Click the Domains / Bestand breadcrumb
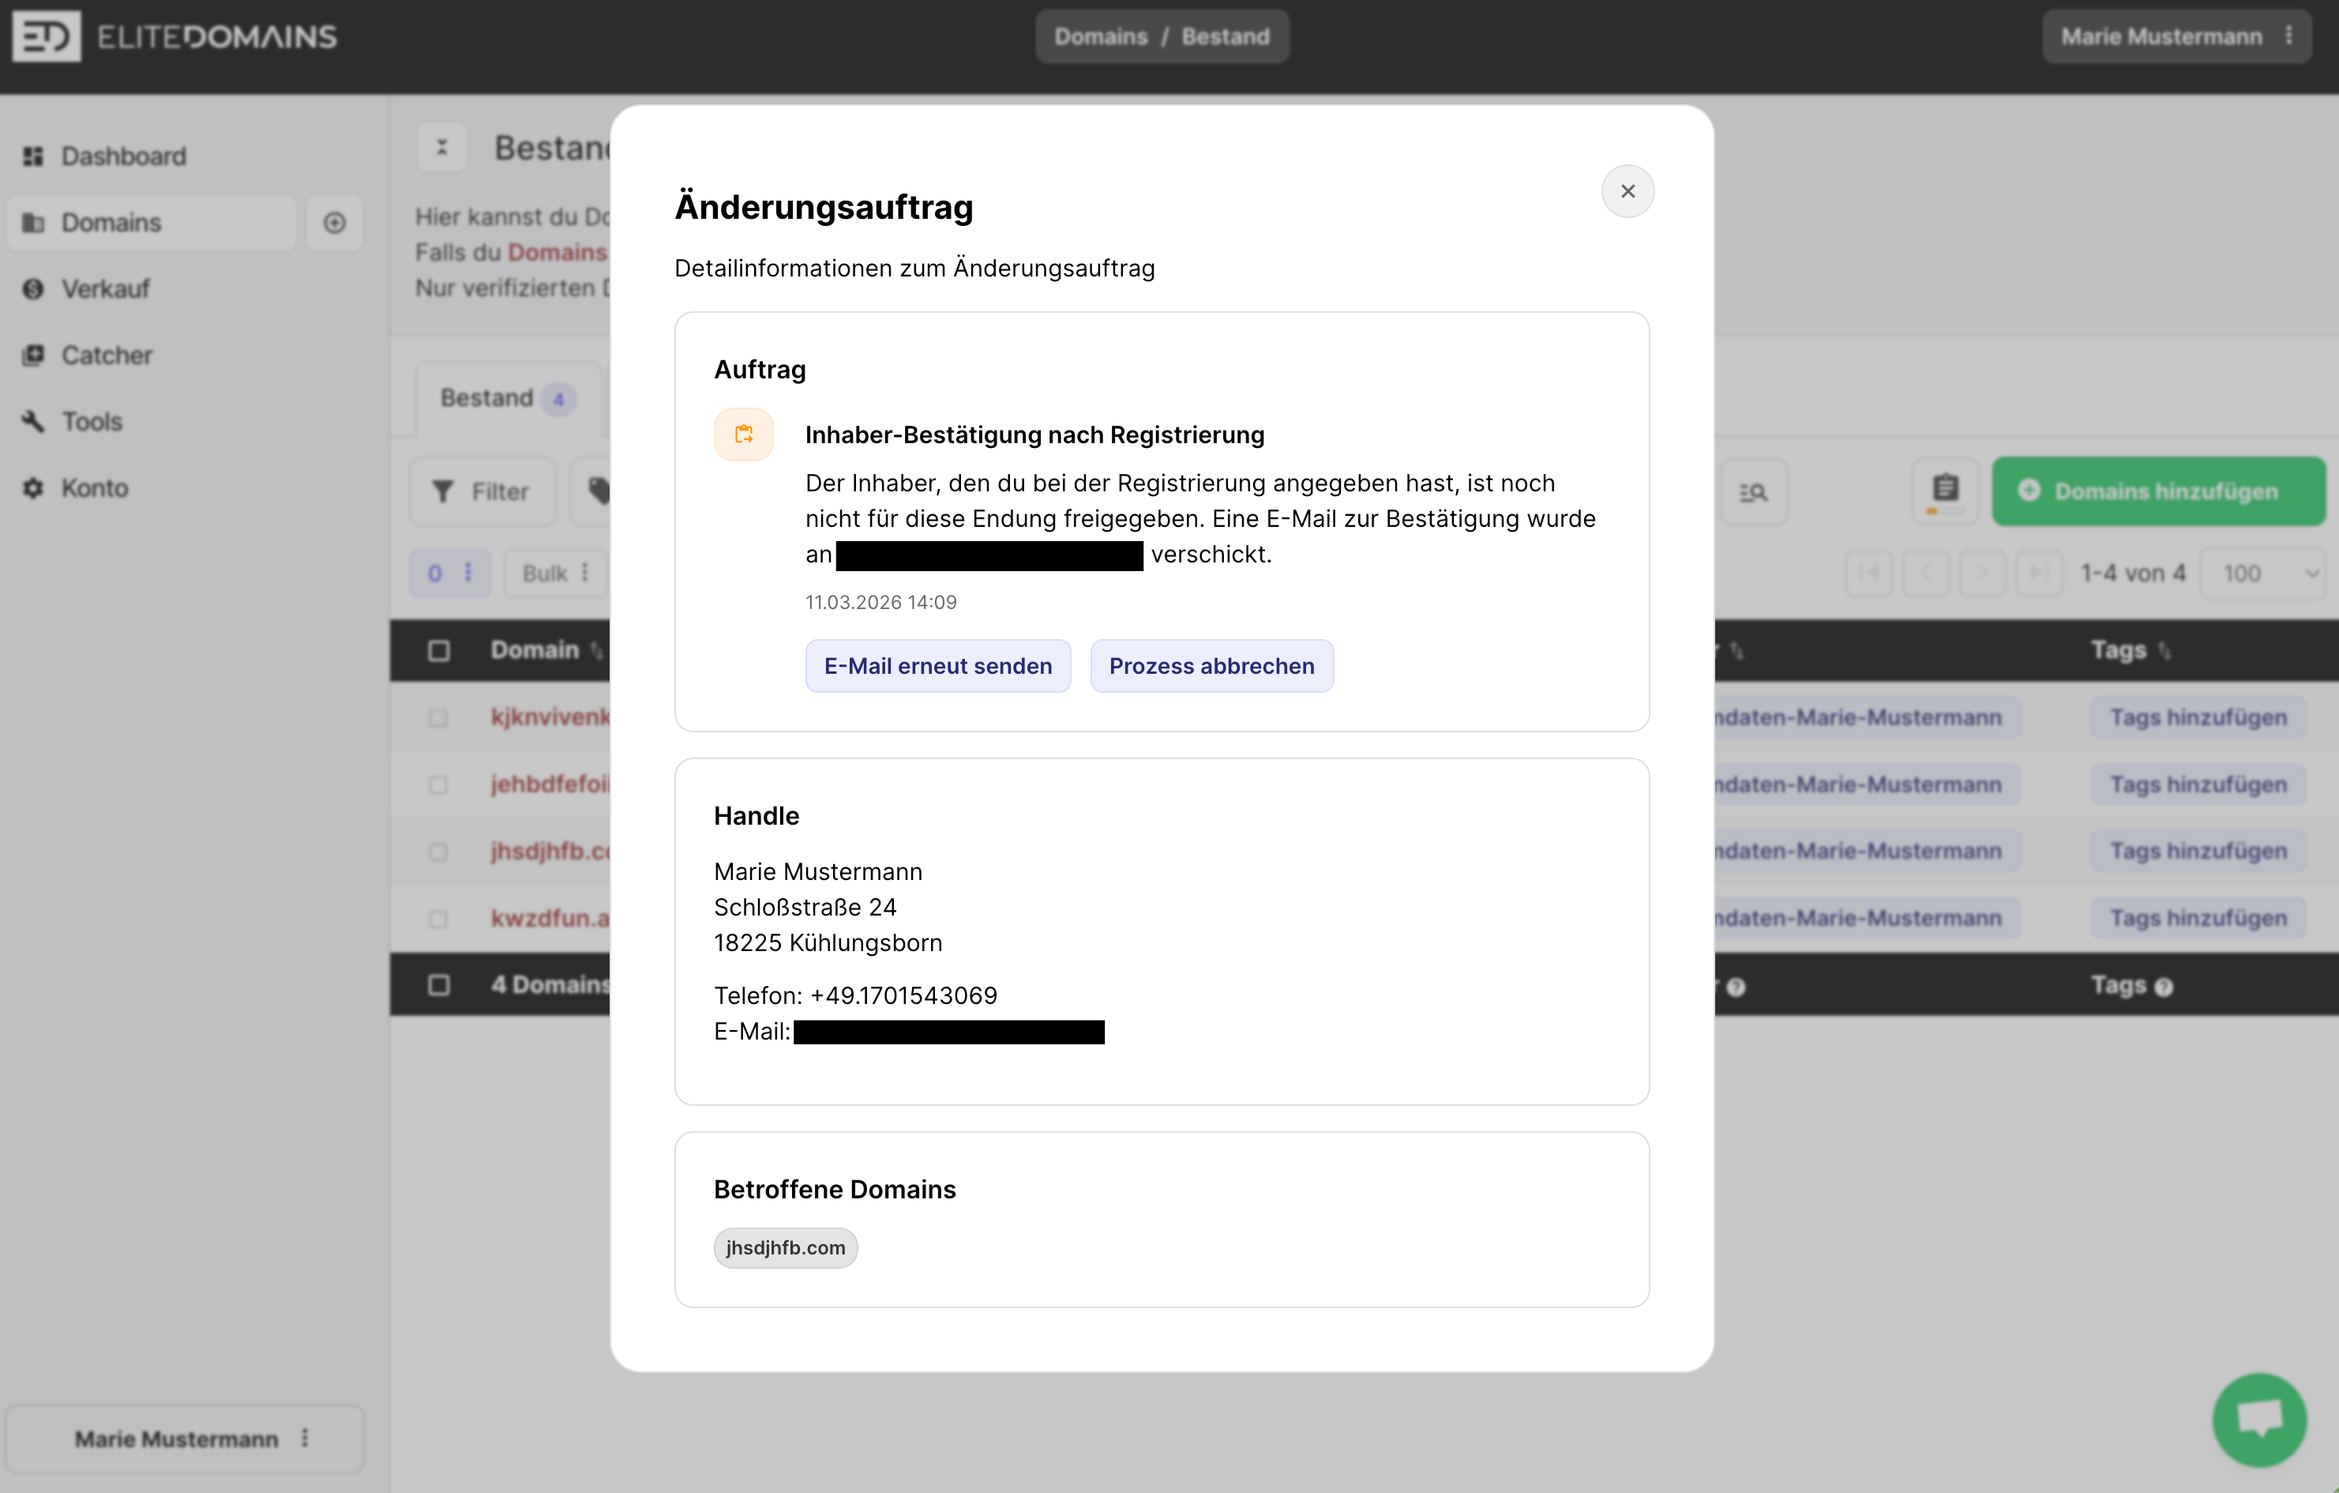The image size is (2339, 1493). coord(1162,37)
